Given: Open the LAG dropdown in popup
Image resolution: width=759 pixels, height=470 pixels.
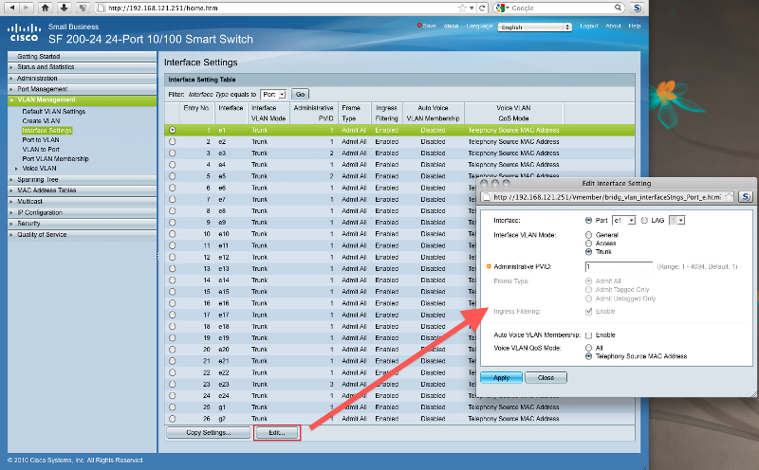Looking at the screenshot, I should point(677,221).
